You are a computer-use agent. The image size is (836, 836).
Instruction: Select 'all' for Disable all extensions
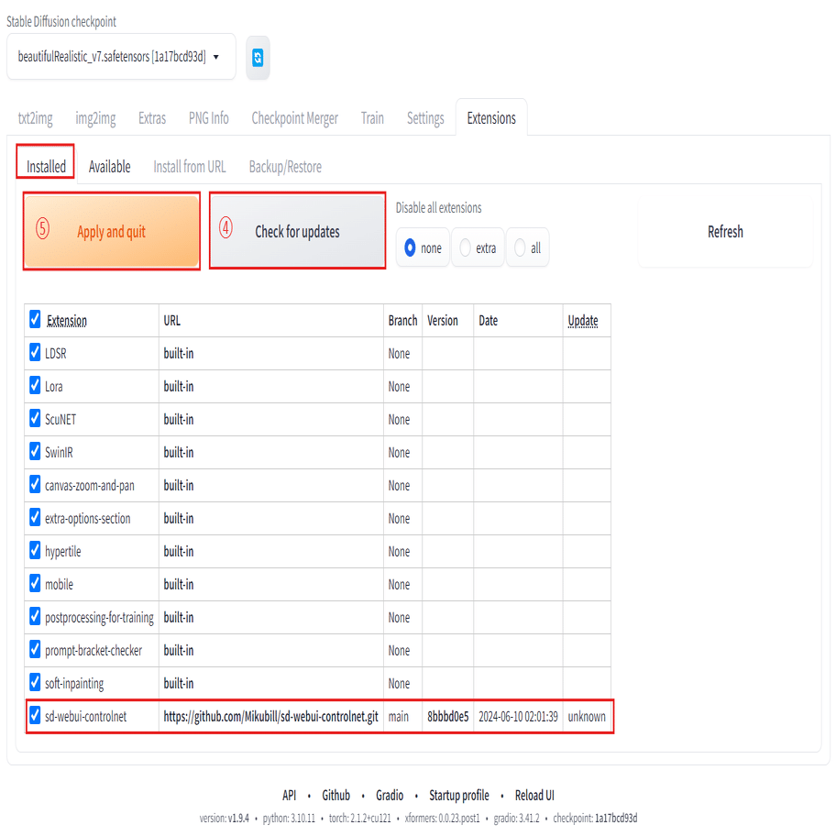coord(527,247)
